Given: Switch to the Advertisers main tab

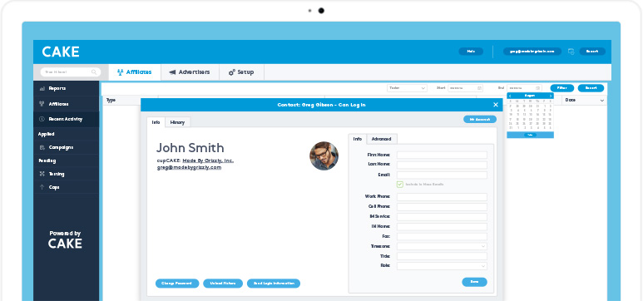Looking at the screenshot, I should coord(190,72).
